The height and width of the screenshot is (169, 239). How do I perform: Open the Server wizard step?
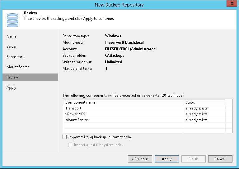point(12,47)
